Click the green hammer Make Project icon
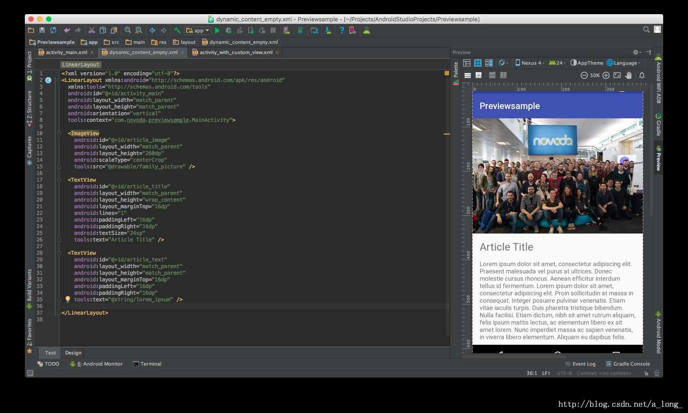The image size is (688, 413). [x=177, y=31]
